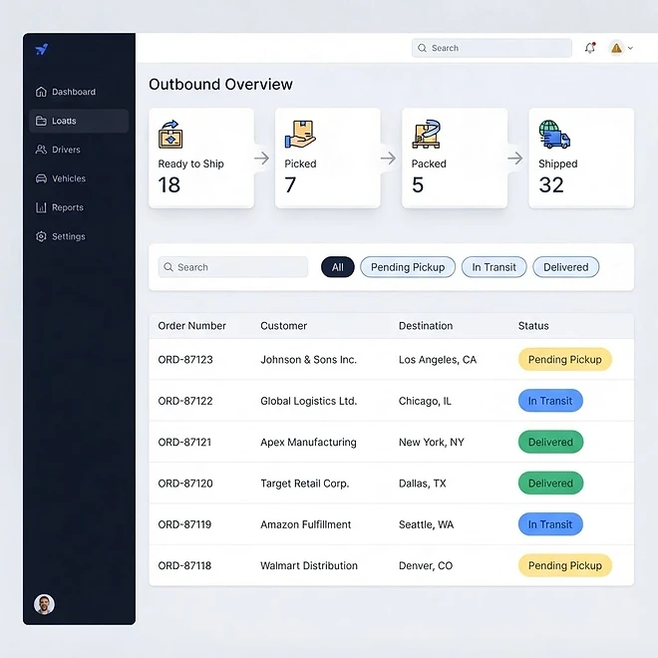Open order ORD-87119

(x=184, y=524)
